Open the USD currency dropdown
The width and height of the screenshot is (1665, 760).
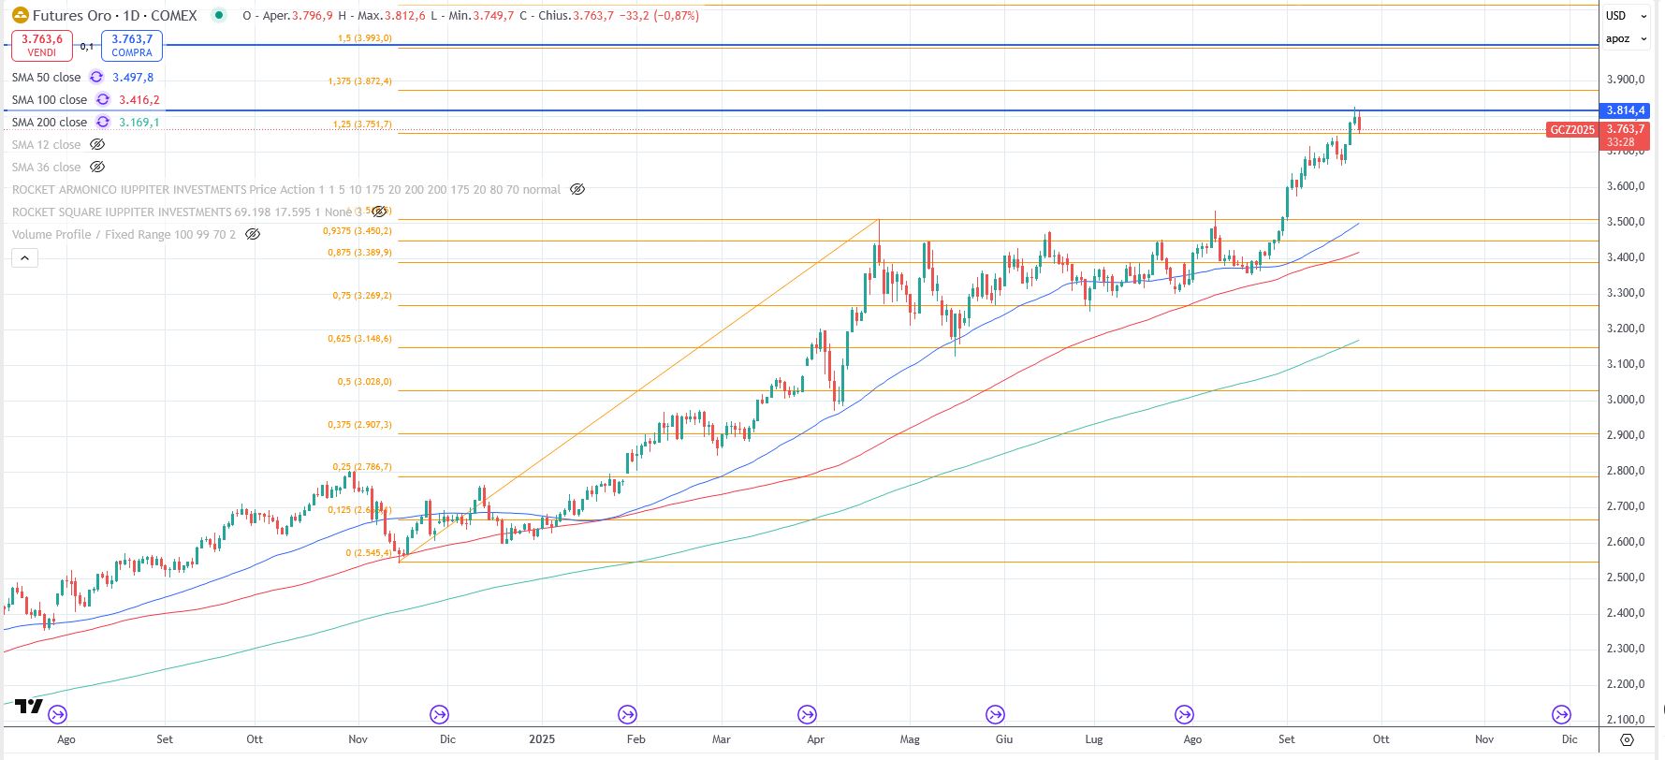(1626, 15)
